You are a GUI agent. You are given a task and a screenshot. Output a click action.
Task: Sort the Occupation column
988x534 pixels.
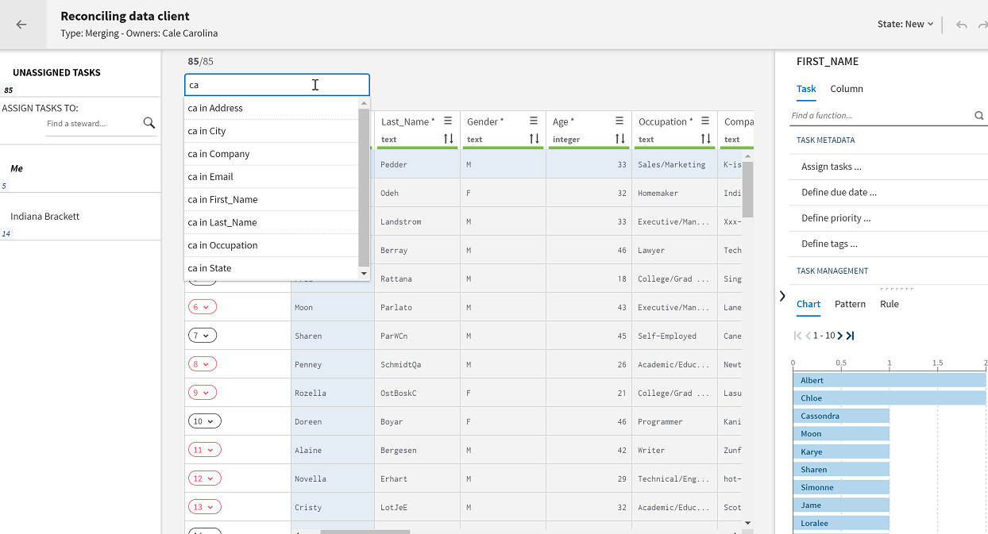coord(705,139)
